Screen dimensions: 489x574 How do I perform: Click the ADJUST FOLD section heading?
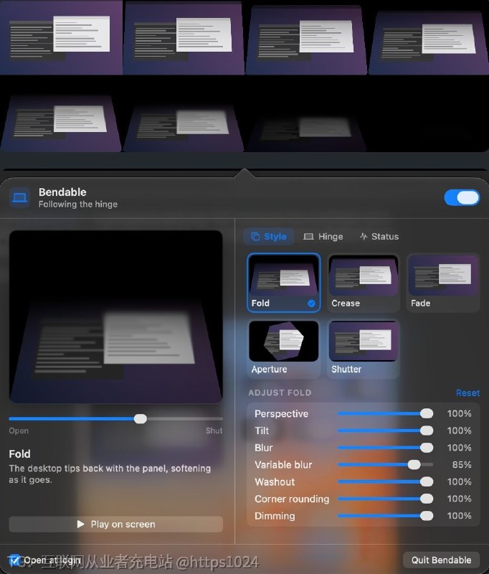(x=280, y=392)
